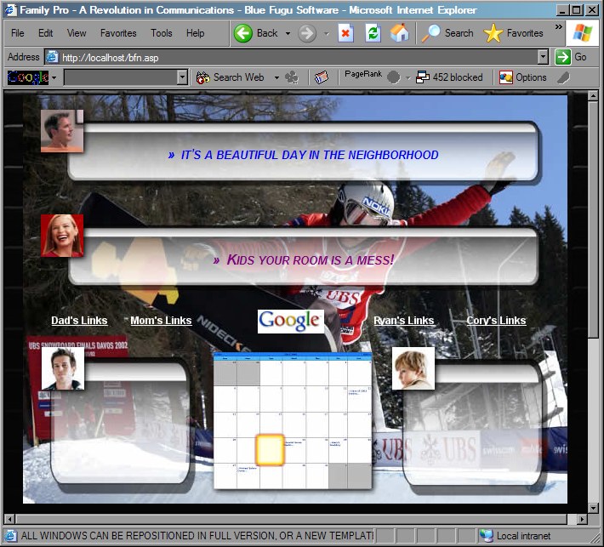Open the Help menu
Image resolution: width=604 pixels, height=547 pixels.
pyautogui.click(x=196, y=33)
